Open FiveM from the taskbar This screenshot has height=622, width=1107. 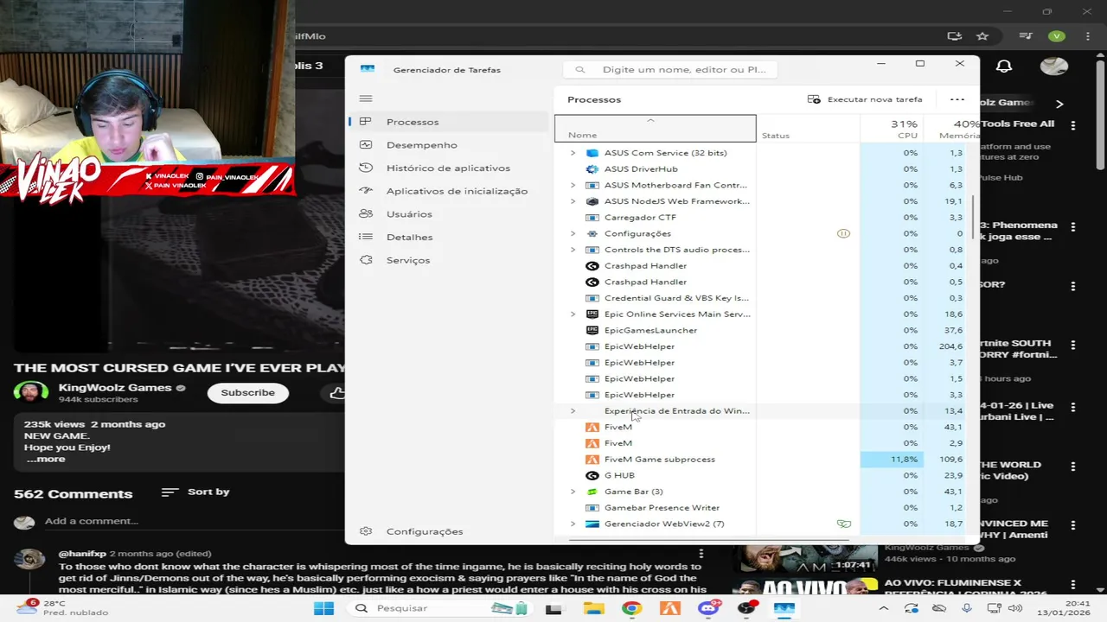[x=669, y=608]
